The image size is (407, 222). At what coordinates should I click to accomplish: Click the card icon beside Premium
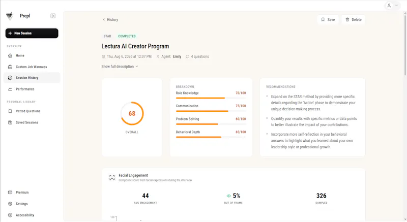click(10, 193)
